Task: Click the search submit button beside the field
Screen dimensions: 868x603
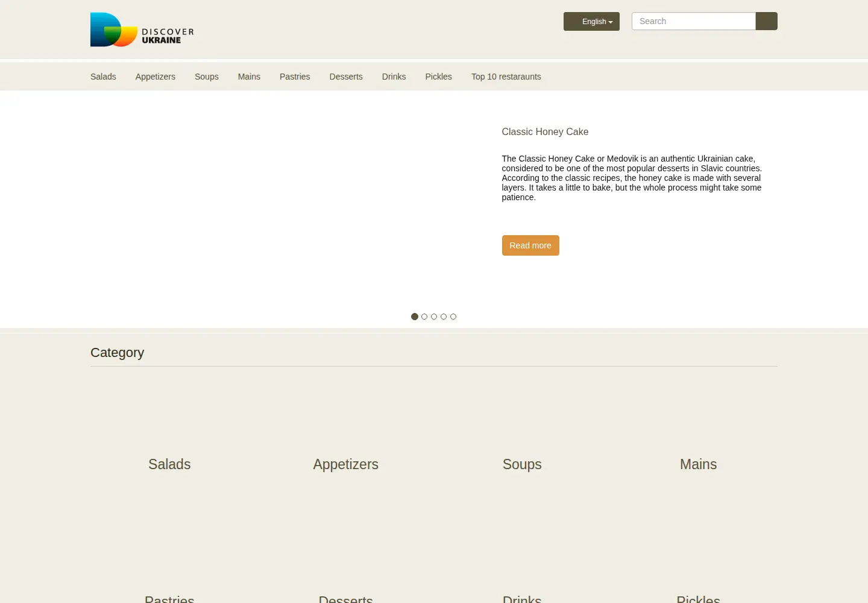Action: point(767,21)
